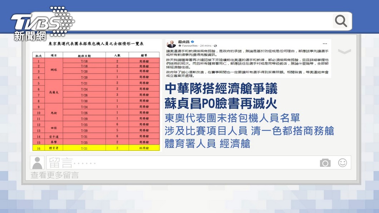
Task: Click the TVBS news network logo
Action: coord(43,24)
